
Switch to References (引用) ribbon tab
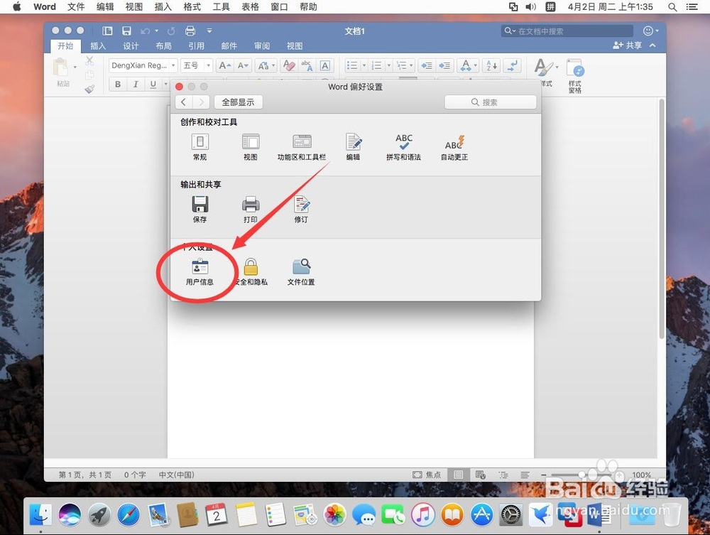196,45
